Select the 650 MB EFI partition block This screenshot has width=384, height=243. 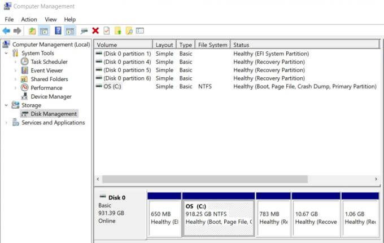click(164, 215)
